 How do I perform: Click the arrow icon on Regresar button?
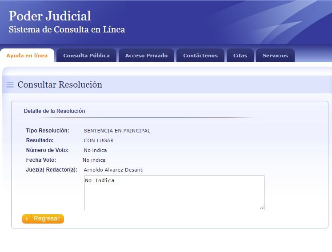pos(27,219)
